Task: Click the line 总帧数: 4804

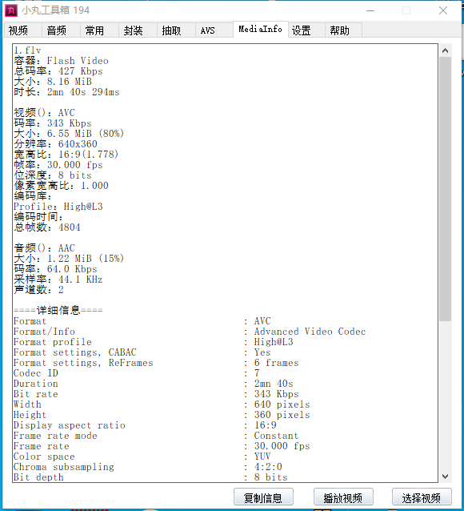Action: [x=47, y=227]
